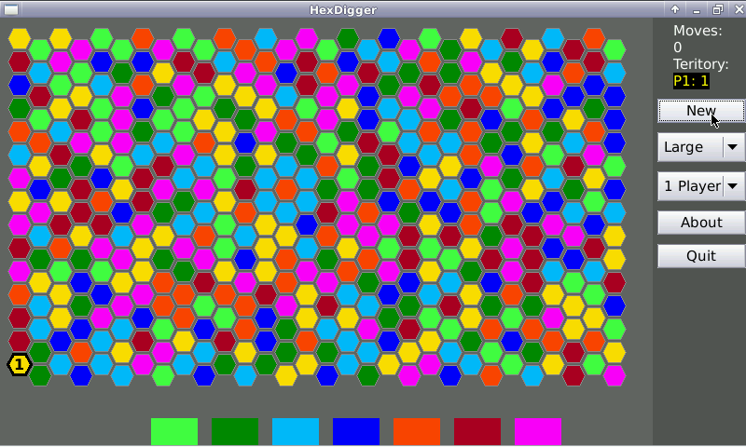Open the About dialog

[x=701, y=223]
